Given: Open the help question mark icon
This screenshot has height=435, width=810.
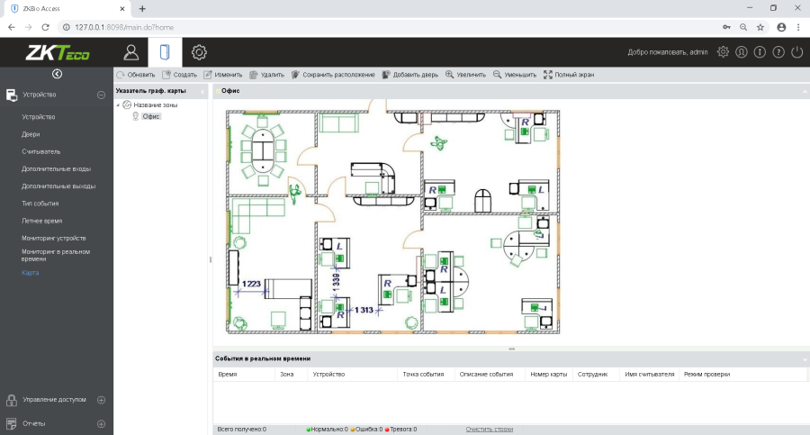Looking at the screenshot, I should [x=778, y=52].
